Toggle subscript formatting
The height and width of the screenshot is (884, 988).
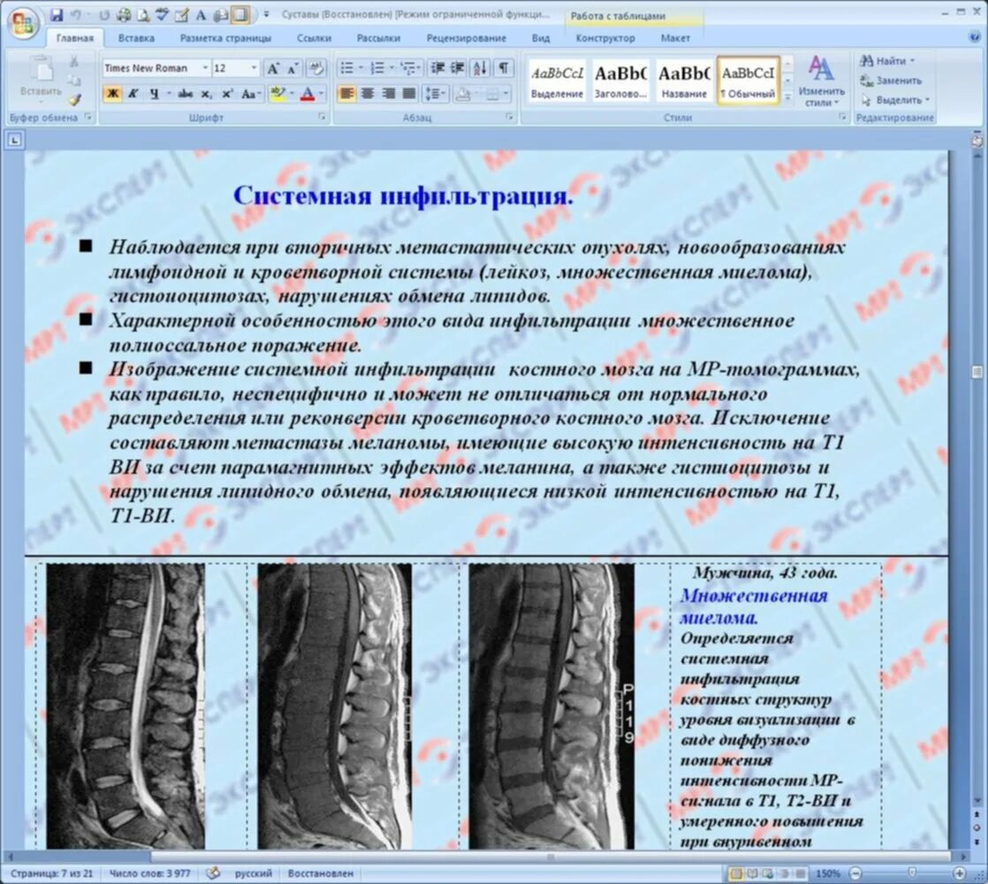coord(206,94)
